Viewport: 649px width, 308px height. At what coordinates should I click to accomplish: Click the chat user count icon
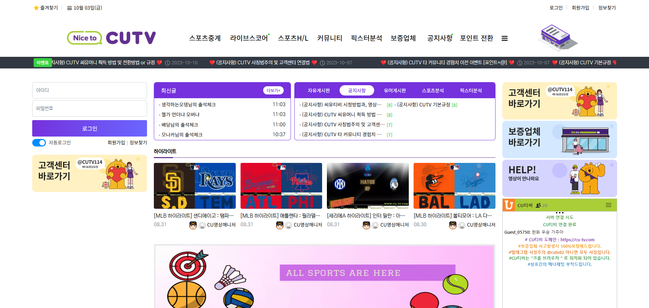[x=538, y=205]
